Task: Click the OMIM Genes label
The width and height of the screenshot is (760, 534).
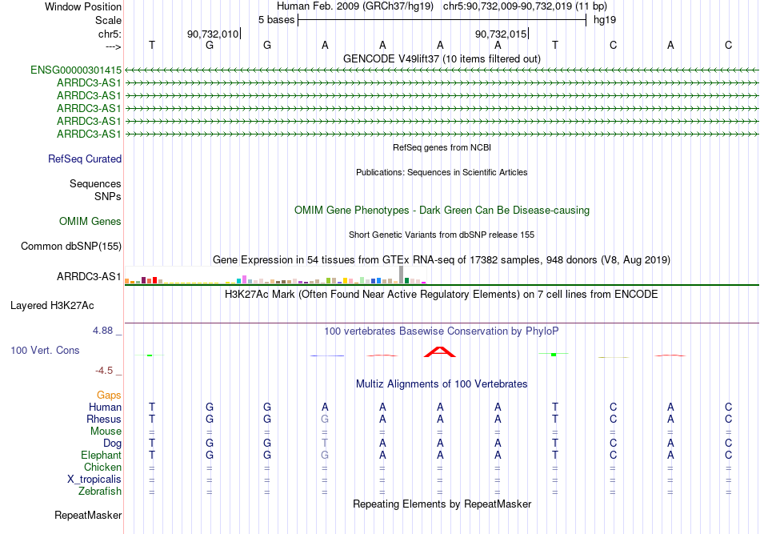Action: pyautogui.click(x=90, y=221)
